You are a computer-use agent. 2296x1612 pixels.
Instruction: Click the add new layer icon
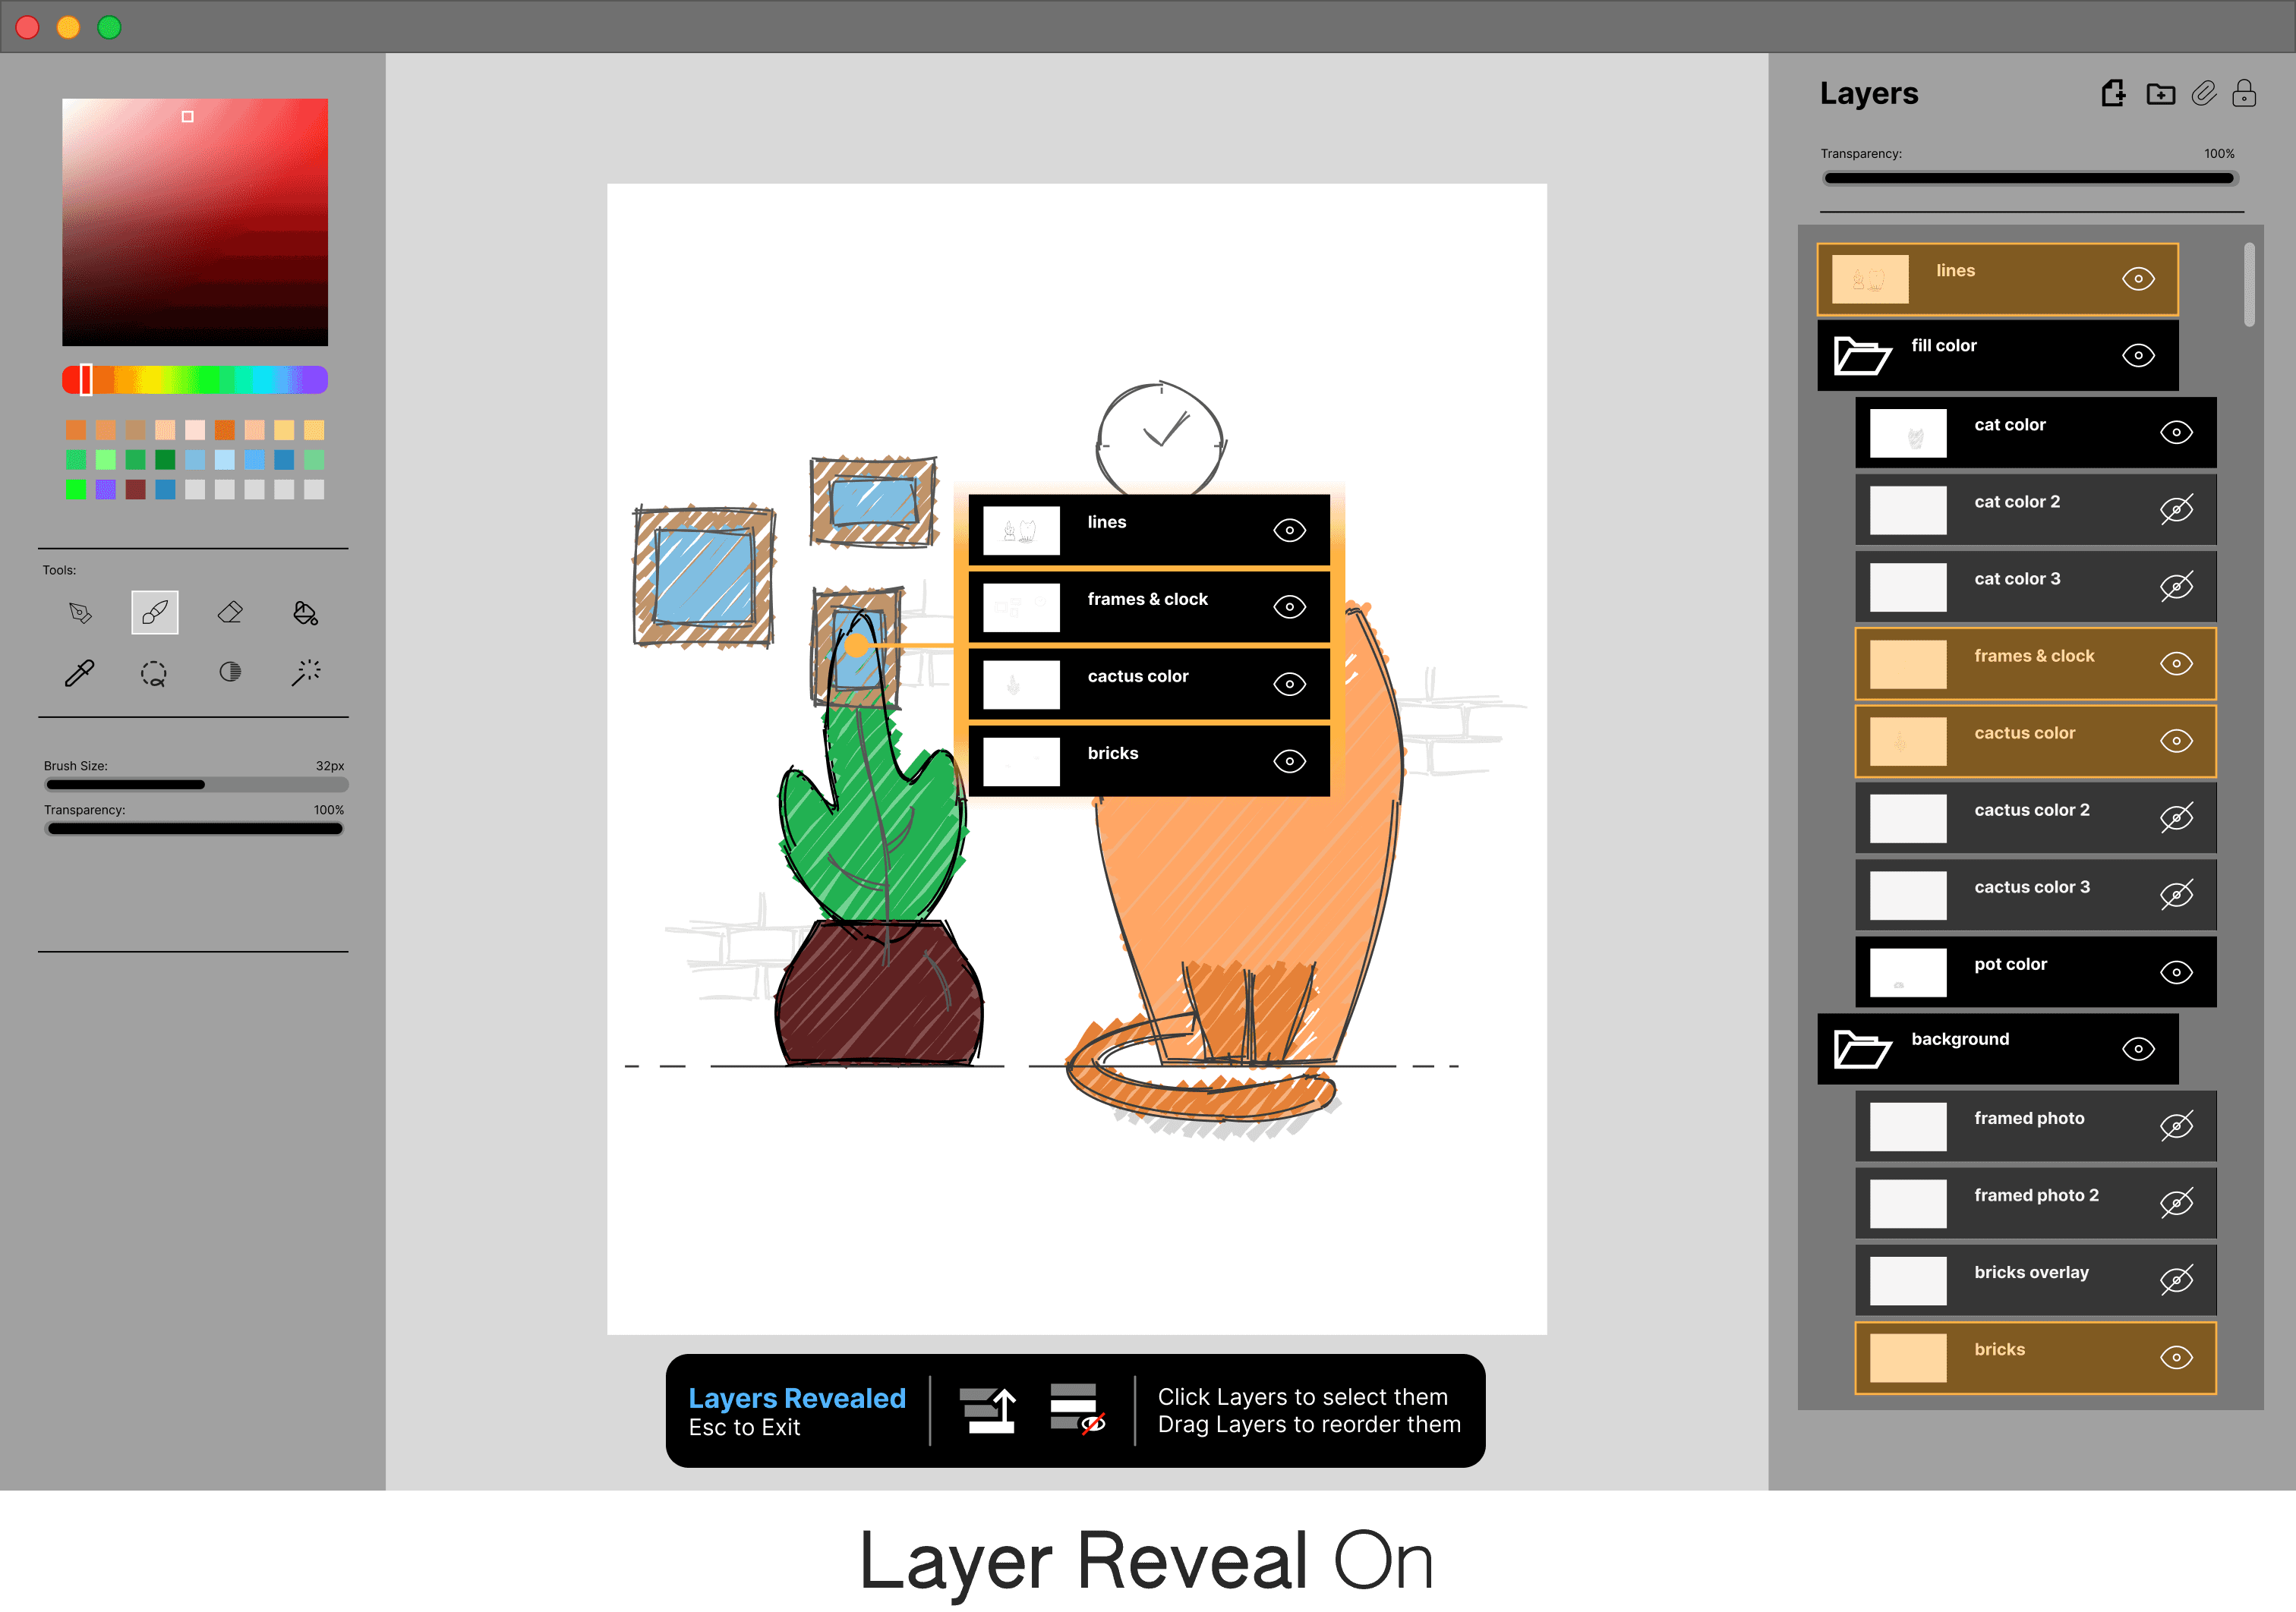point(2113,94)
